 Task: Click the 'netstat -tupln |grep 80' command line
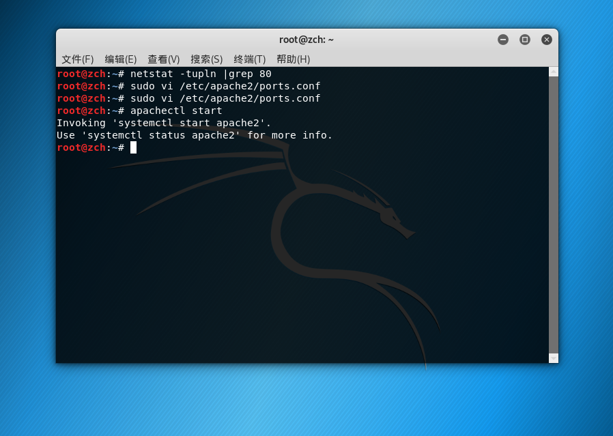coord(165,74)
